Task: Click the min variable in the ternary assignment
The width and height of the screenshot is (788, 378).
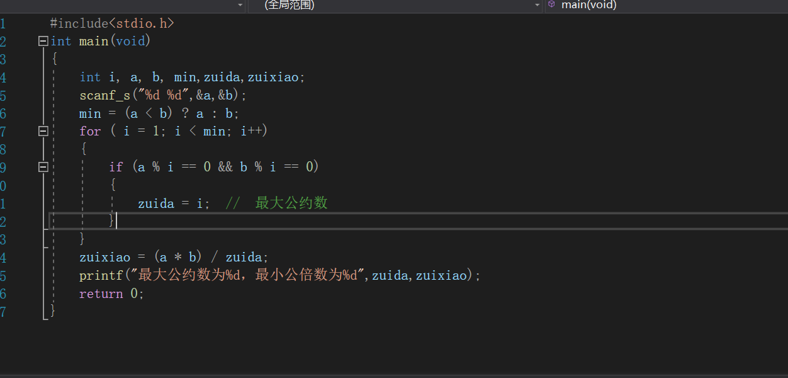Action: [90, 113]
